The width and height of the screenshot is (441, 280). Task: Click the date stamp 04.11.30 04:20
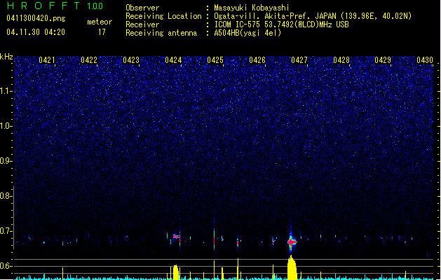pos(36,32)
